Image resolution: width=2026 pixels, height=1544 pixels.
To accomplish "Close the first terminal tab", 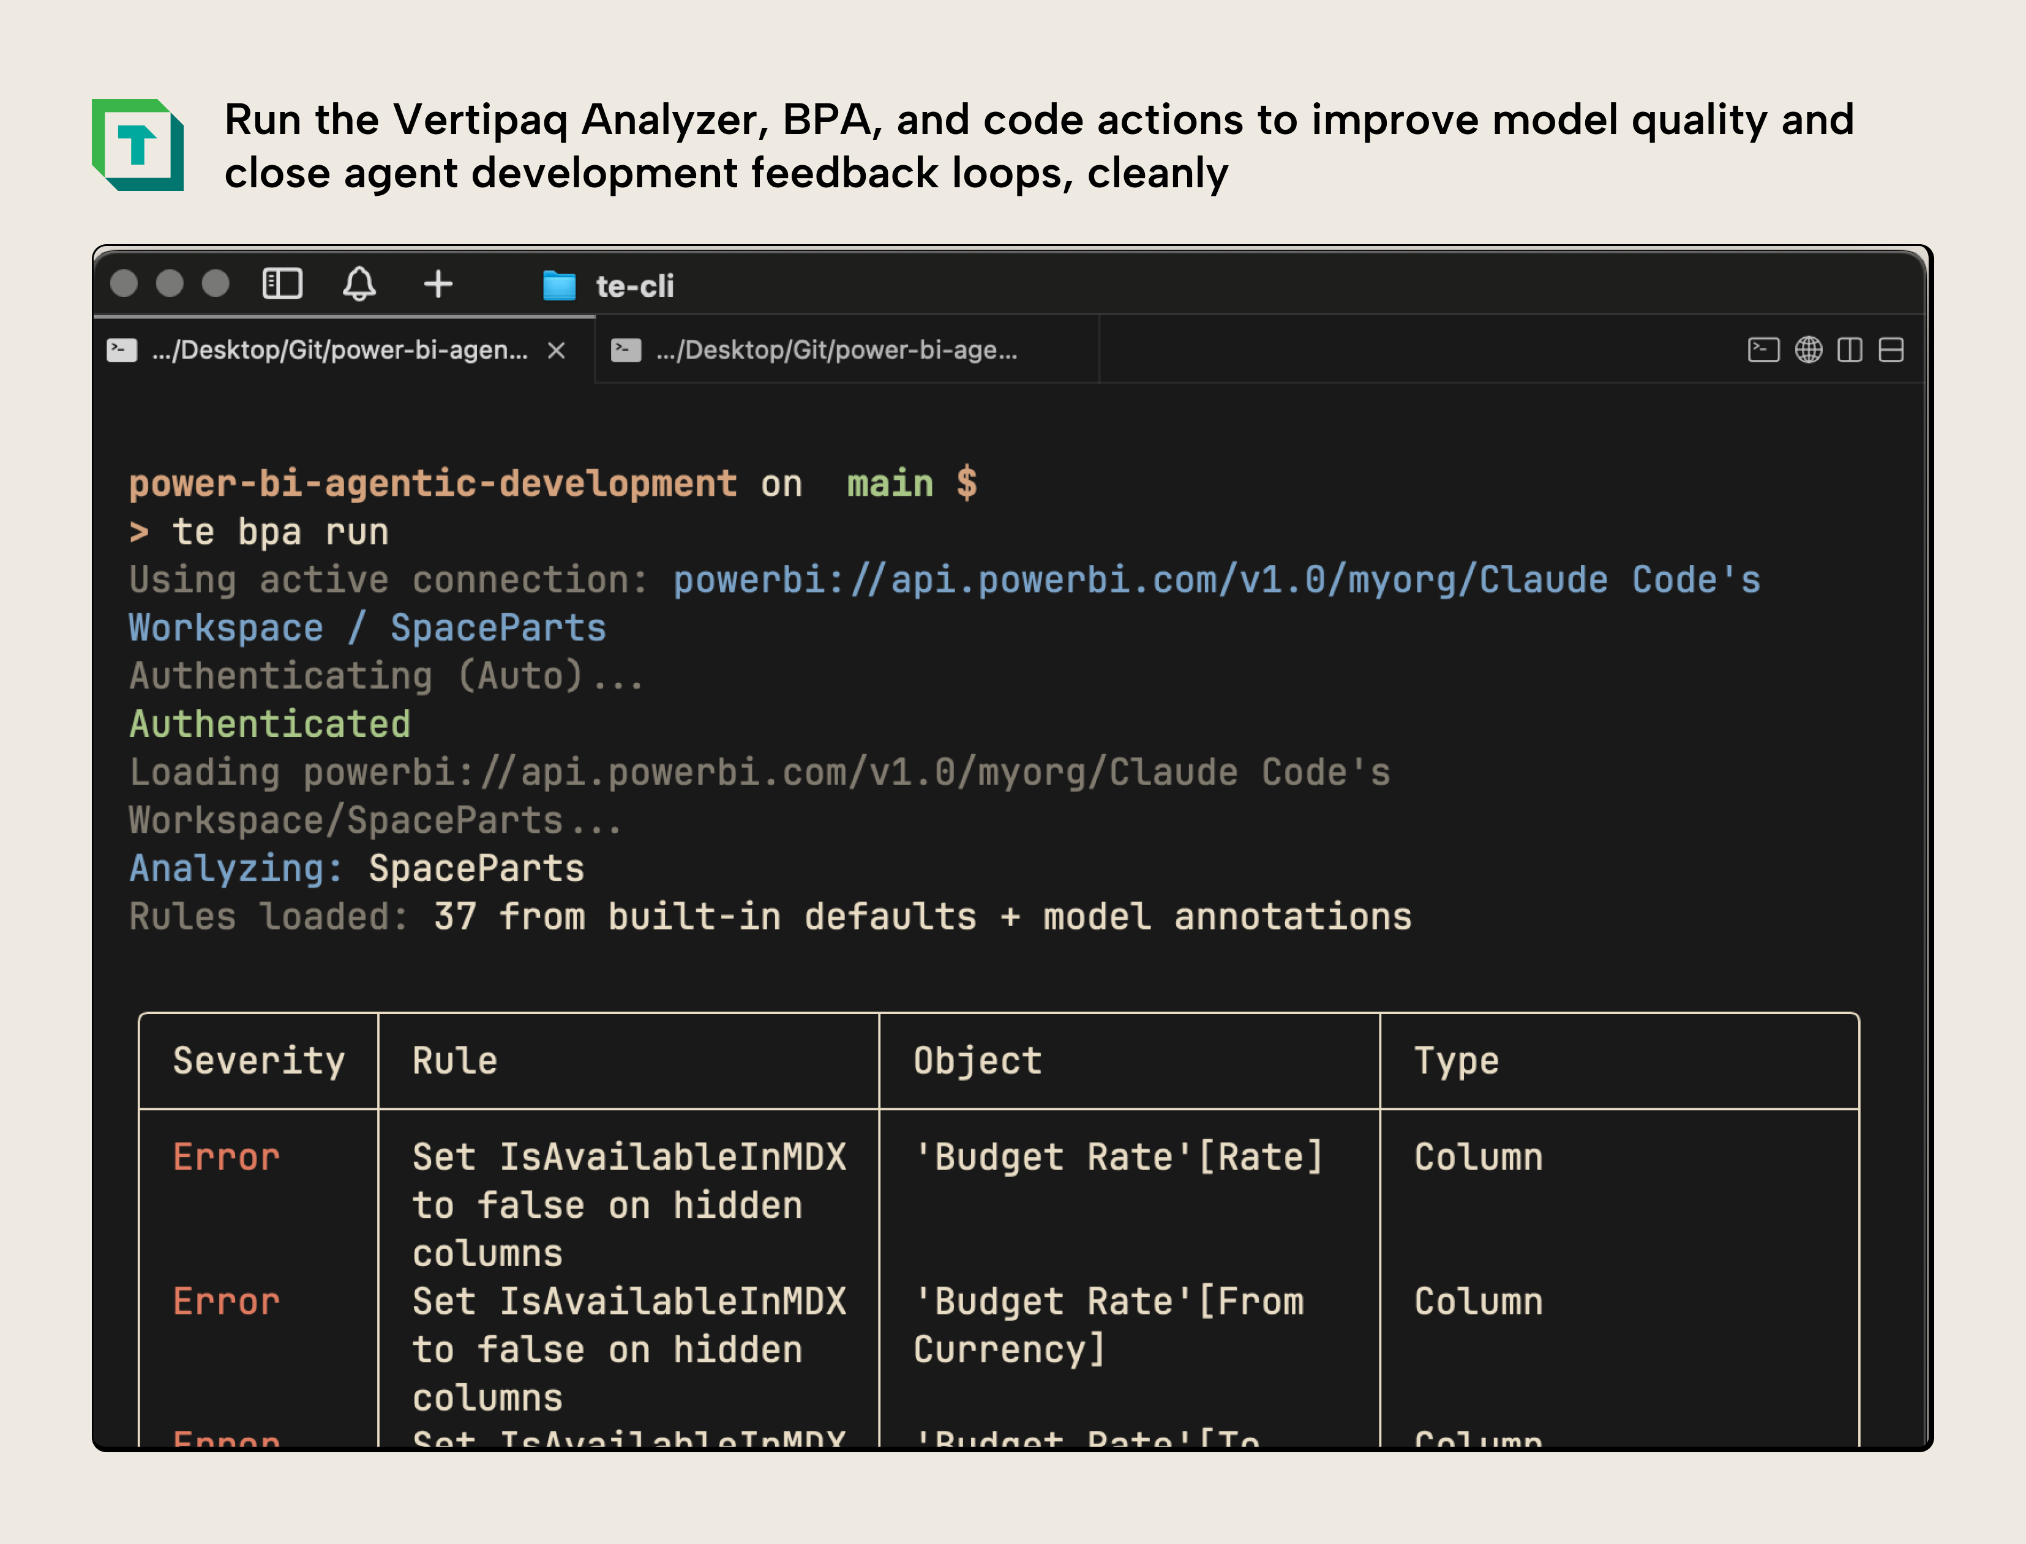I will click(558, 350).
